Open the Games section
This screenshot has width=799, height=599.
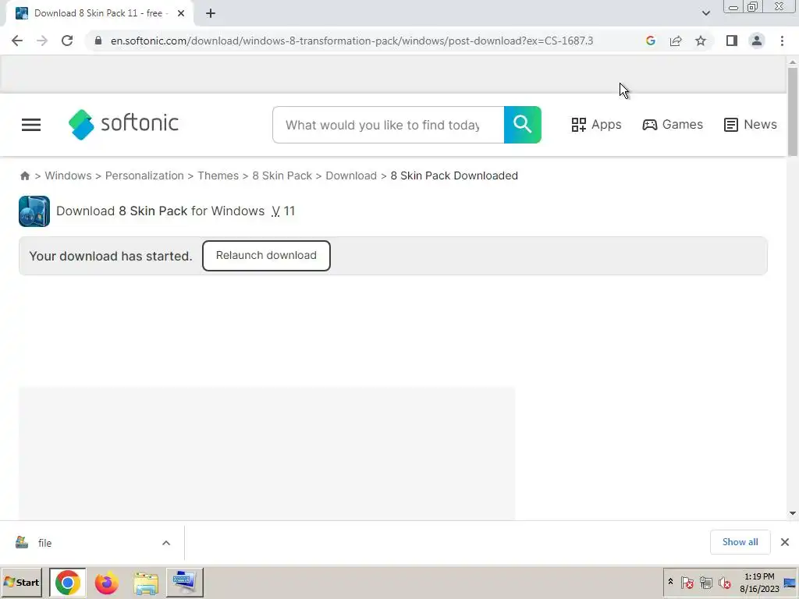click(x=672, y=125)
